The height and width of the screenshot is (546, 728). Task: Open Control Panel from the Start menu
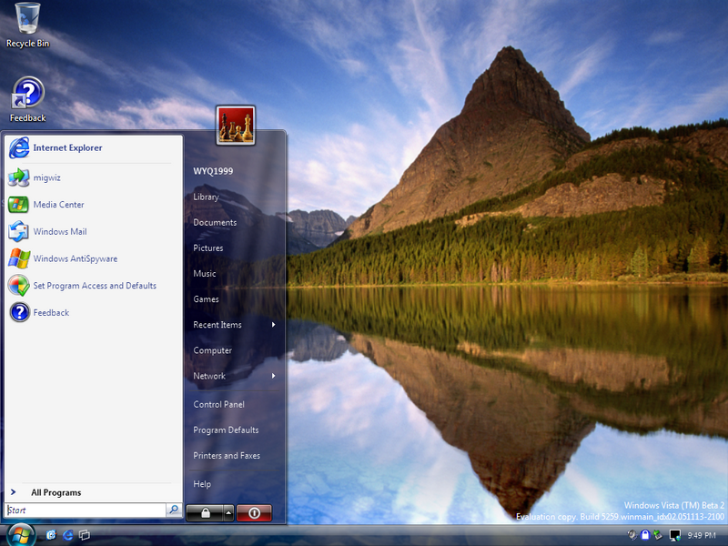pyautogui.click(x=218, y=404)
